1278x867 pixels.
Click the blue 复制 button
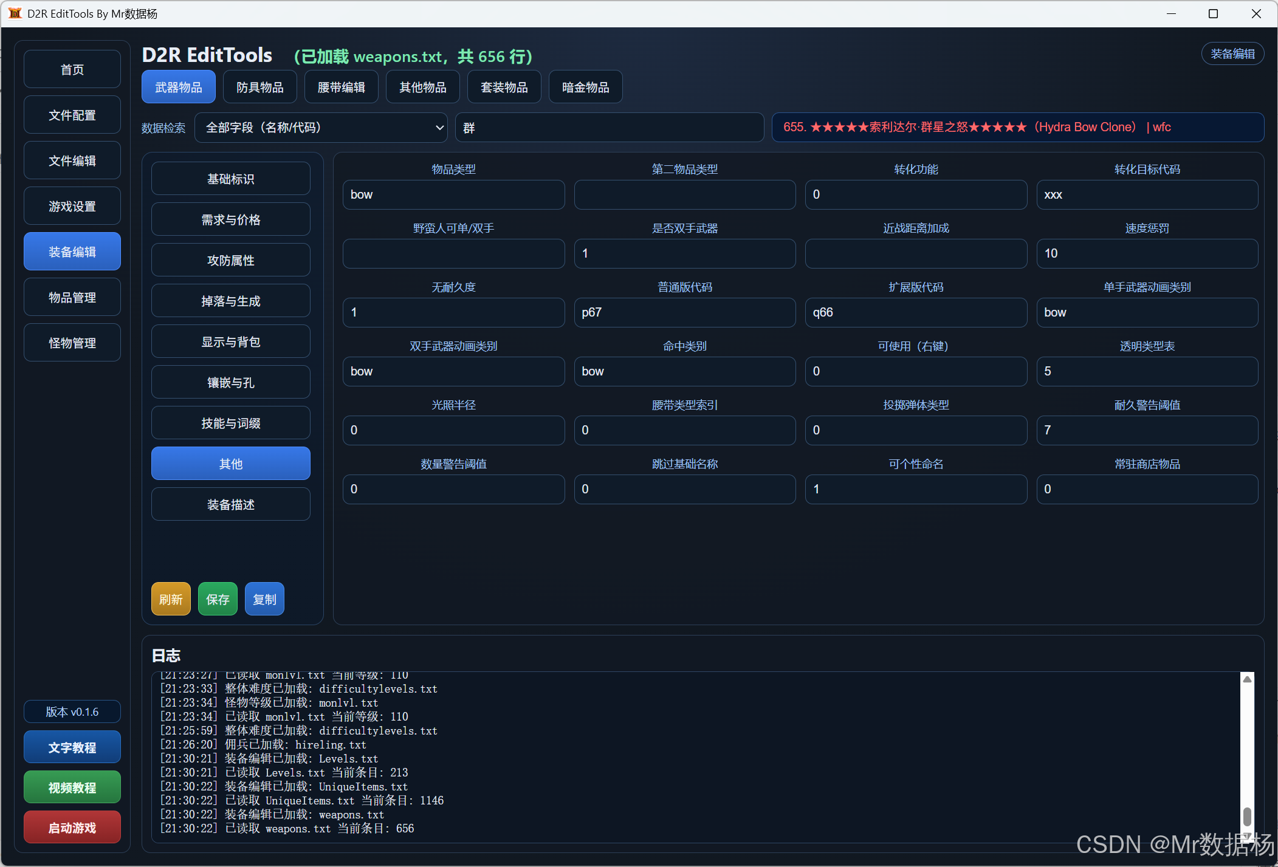point(264,599)
